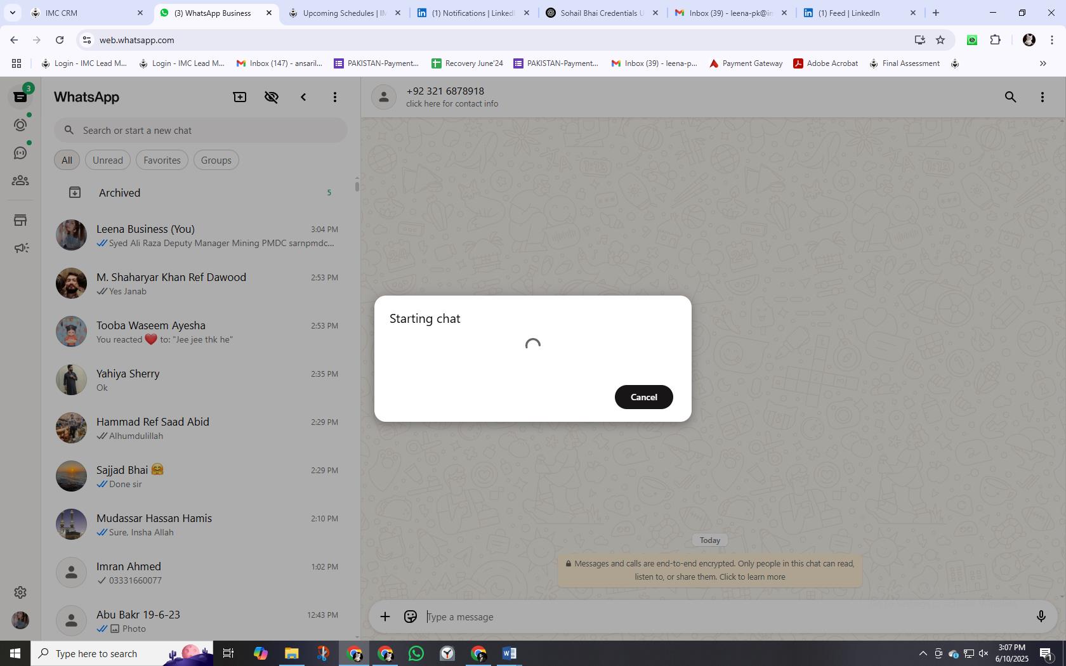This screenshot has width=1066, height=666.
Task: Open the chat list three-dot menu
Action: 335,97
